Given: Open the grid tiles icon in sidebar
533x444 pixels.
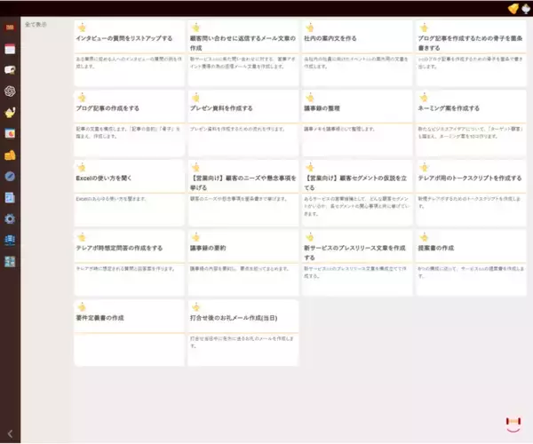Looking at the screenshot, I should pyautogui.click(x=10, y=262).
